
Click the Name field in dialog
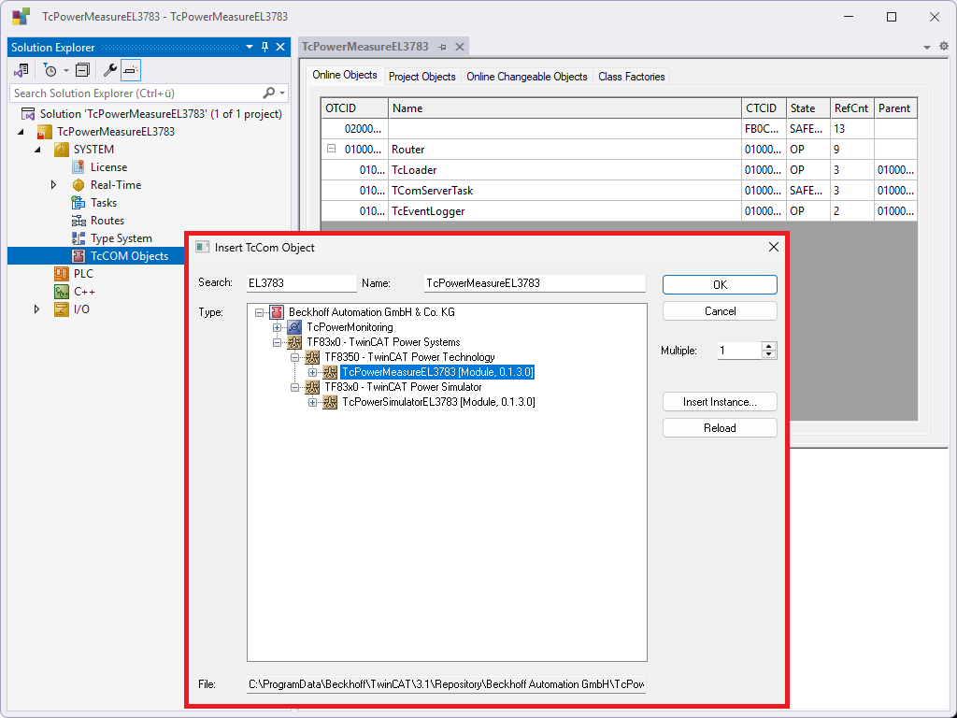pyautogui.click(x=535, y=282)
